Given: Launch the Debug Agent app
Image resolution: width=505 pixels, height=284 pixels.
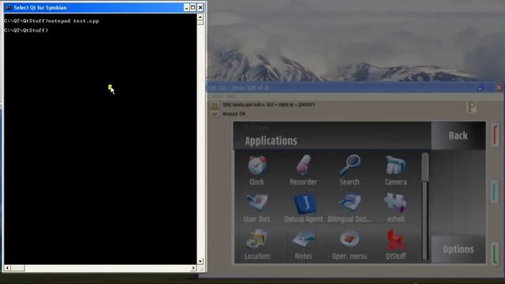Looking at the screenshot, I should point(303,208).
